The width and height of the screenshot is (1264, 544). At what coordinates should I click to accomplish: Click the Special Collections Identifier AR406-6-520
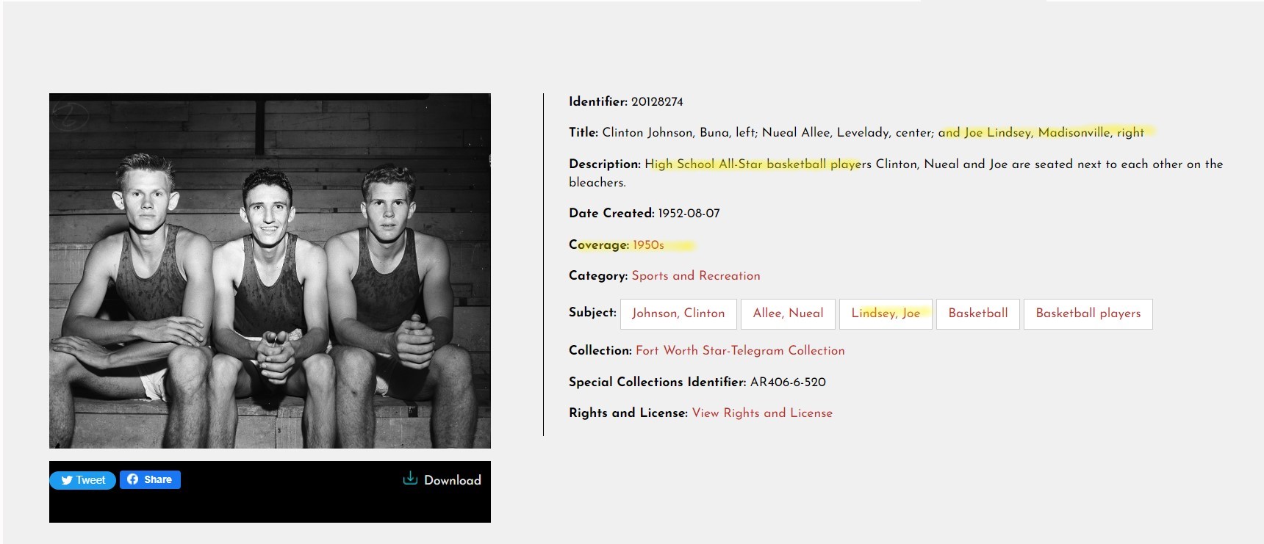click(x=788, y=382)
